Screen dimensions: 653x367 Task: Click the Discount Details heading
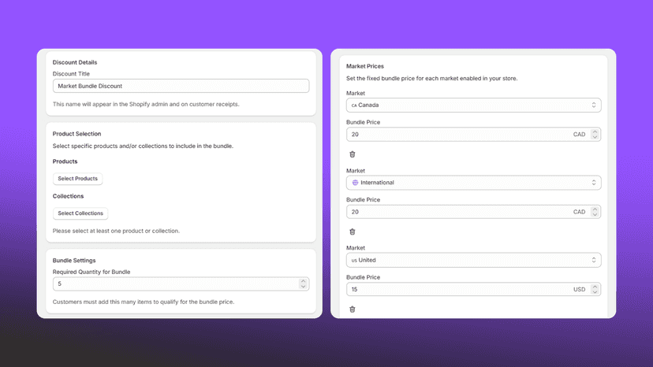(75, 62)
